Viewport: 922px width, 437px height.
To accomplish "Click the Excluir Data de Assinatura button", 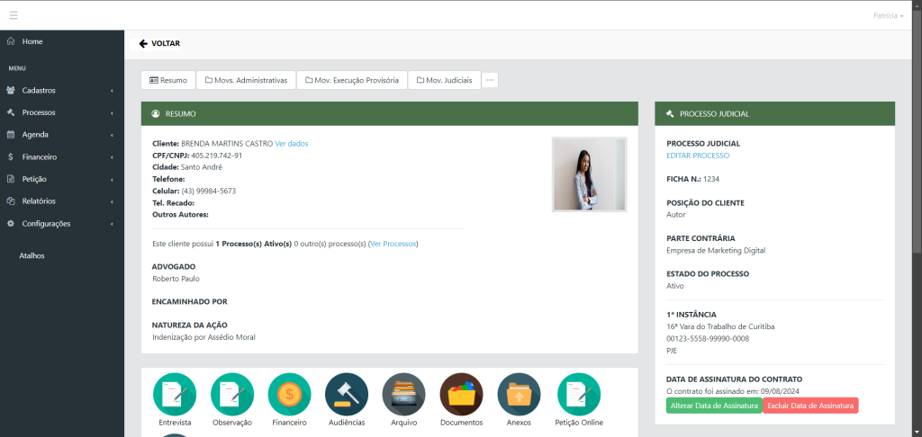I will point(810,406).
